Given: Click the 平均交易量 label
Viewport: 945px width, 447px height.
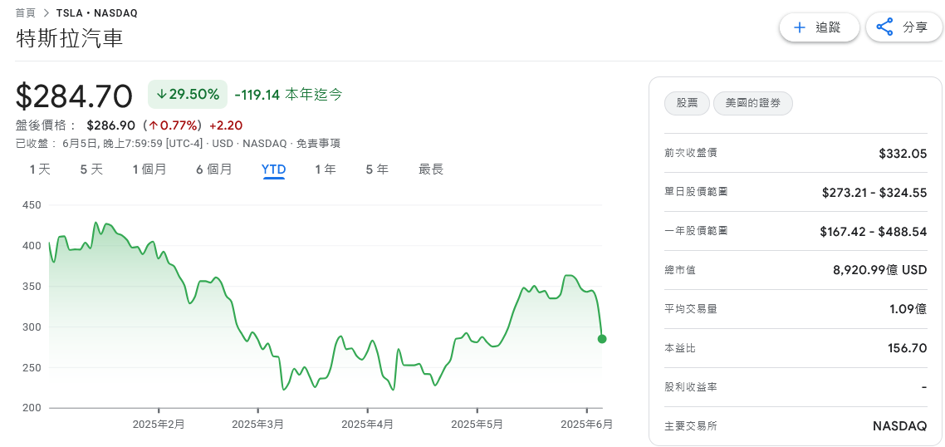Looking at the screenshot, I should click(x=691, y=309).
